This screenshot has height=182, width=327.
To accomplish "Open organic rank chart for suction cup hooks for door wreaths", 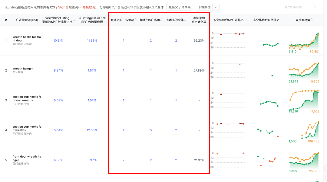I will pyautogui.click(x=269, y=104).
